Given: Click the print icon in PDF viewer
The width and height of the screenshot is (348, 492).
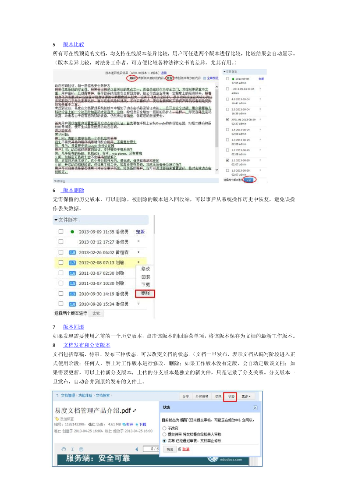Looking at the screenshot, I should 81,449.
